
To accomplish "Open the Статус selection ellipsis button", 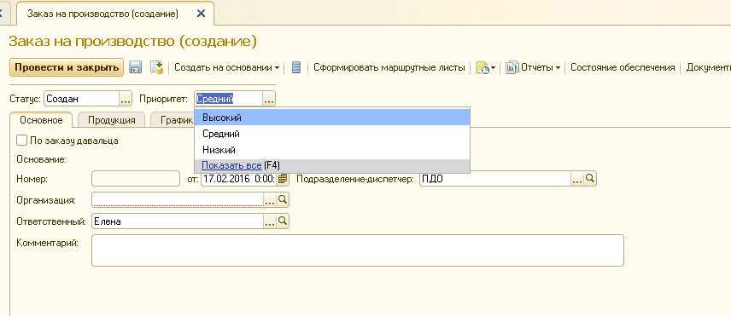I will [126, 99].
